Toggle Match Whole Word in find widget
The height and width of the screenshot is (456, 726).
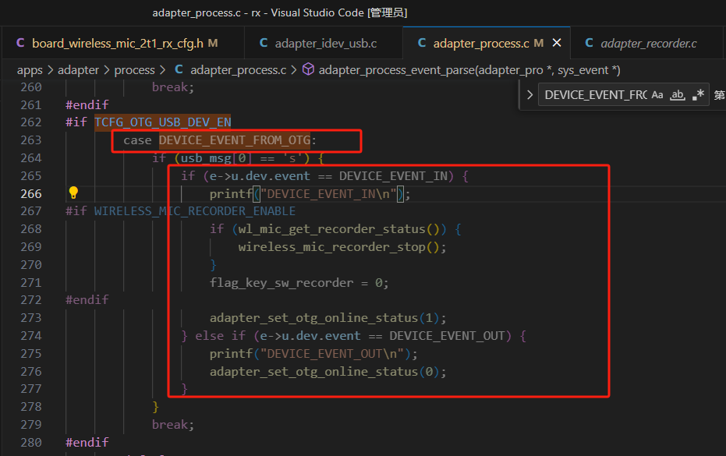point(678,95)
